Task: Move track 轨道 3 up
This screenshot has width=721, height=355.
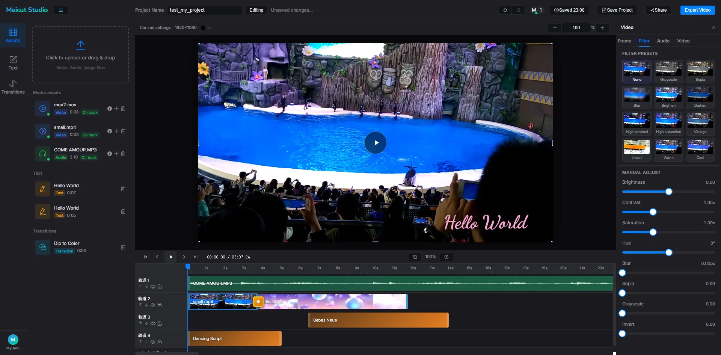Action: click(140, 323)
